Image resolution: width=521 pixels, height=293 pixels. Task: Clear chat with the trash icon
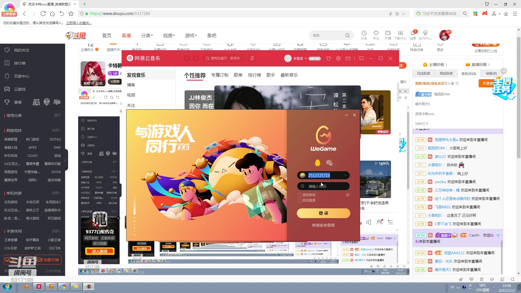coord(481,279)
